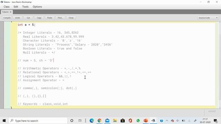
Task: Click the '// num = 5, ch' comment line
Action: 36,60
